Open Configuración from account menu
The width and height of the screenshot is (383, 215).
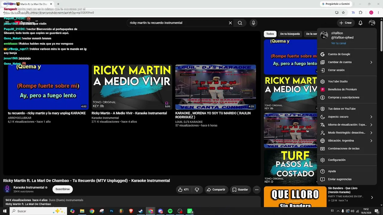[x=347, y=160]
